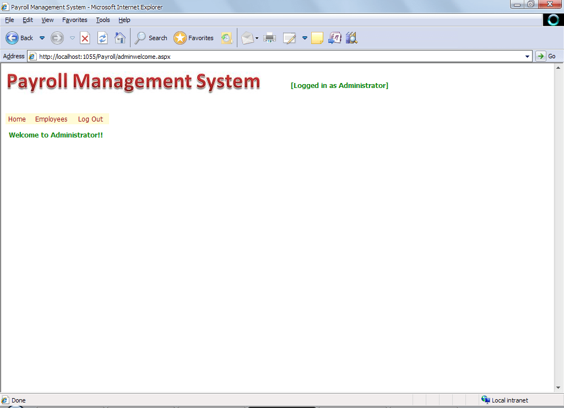Viewport: 564px width, 408px height.
Task: Click the Mail envelope icon
Action: coord(247,38)
